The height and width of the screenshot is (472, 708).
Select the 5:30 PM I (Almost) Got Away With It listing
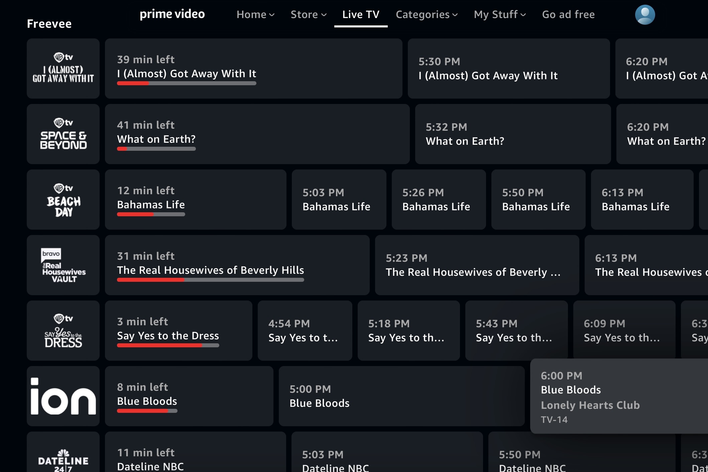509,69
